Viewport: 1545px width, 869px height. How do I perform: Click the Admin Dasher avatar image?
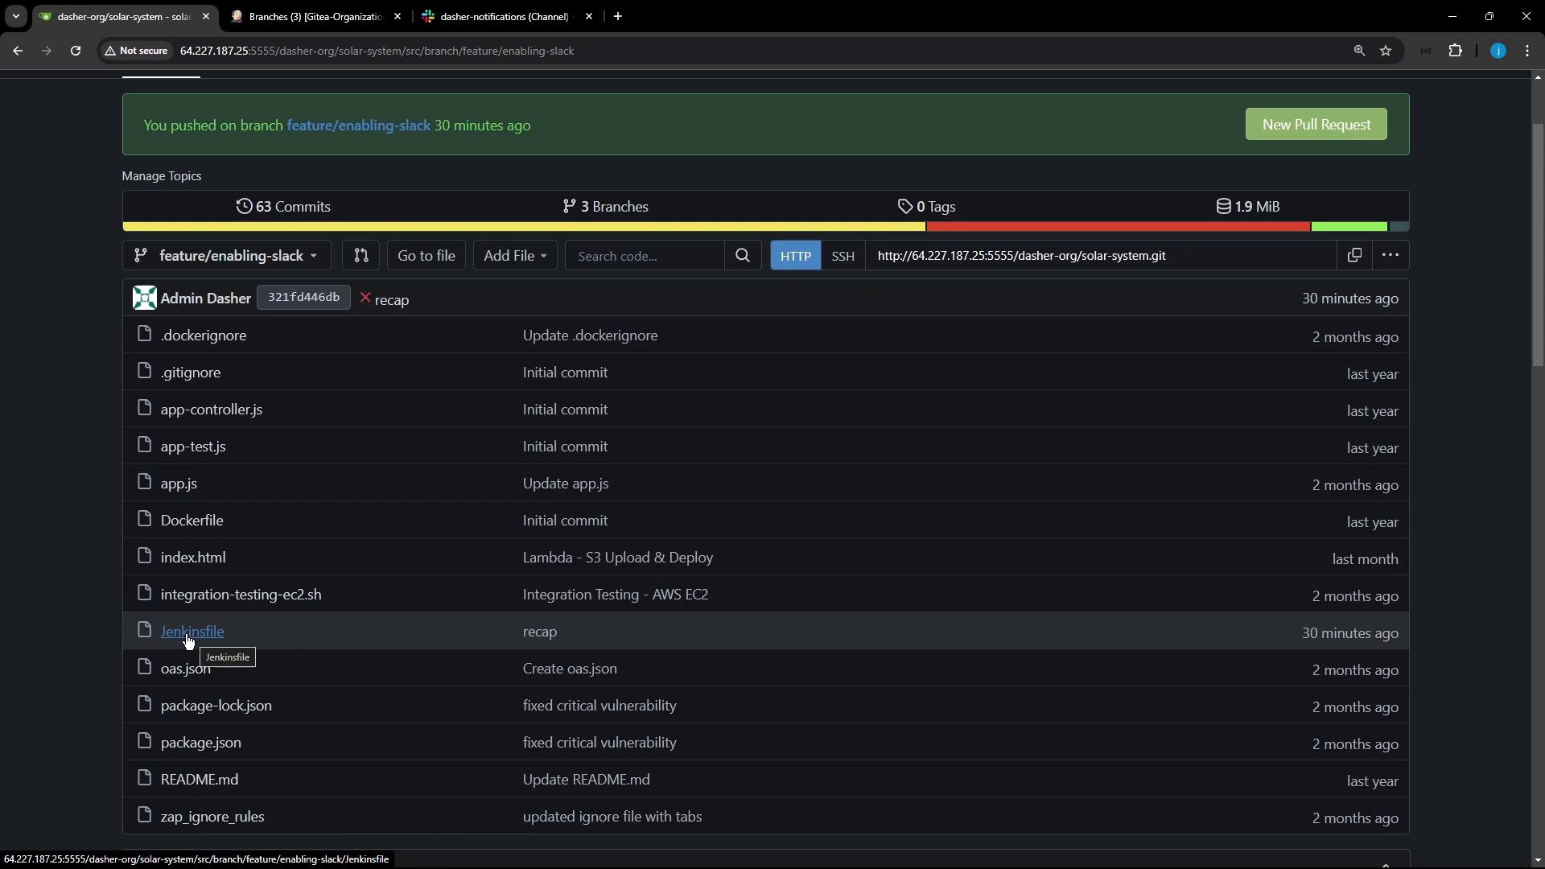pos(145,299)
